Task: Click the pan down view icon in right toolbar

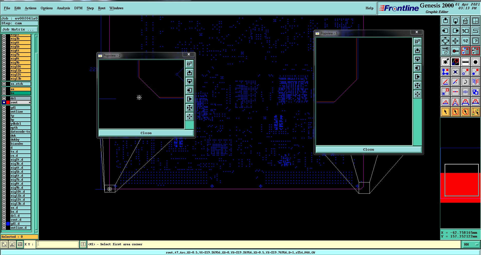Action: (x=455, y=21)
